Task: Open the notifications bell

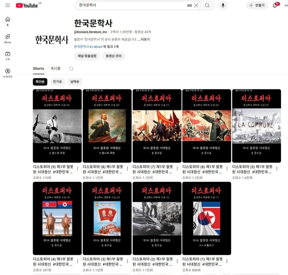Action: pos(274,5)
